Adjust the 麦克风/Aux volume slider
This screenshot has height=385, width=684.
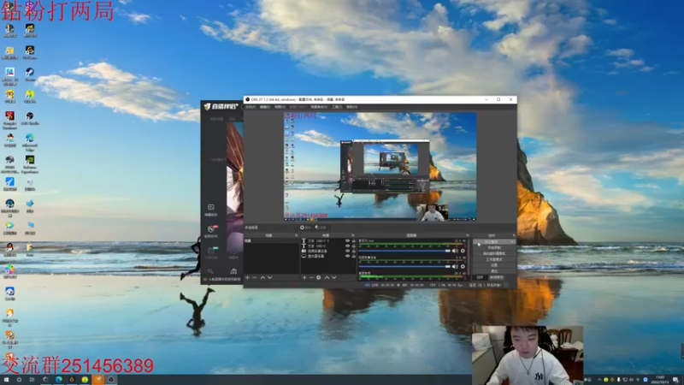pyautogui.click(x=404, y=251)
